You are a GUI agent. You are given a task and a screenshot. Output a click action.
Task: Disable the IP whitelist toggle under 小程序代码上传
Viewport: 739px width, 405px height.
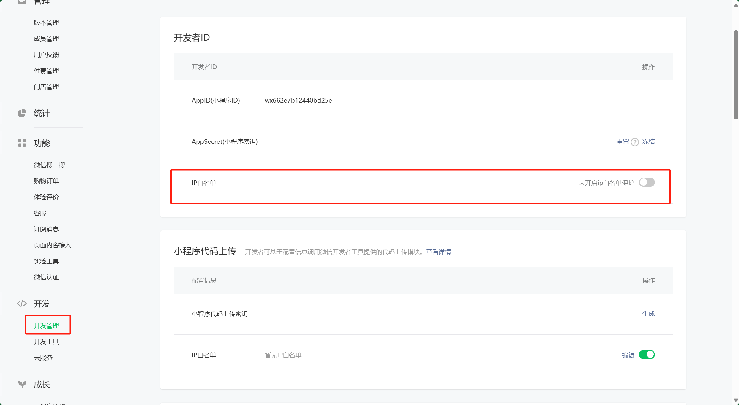click(x=648, y=354)
